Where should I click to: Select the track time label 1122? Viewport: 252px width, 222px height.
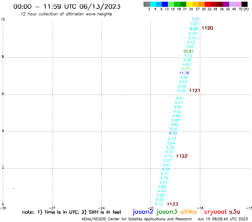[182, 156]
